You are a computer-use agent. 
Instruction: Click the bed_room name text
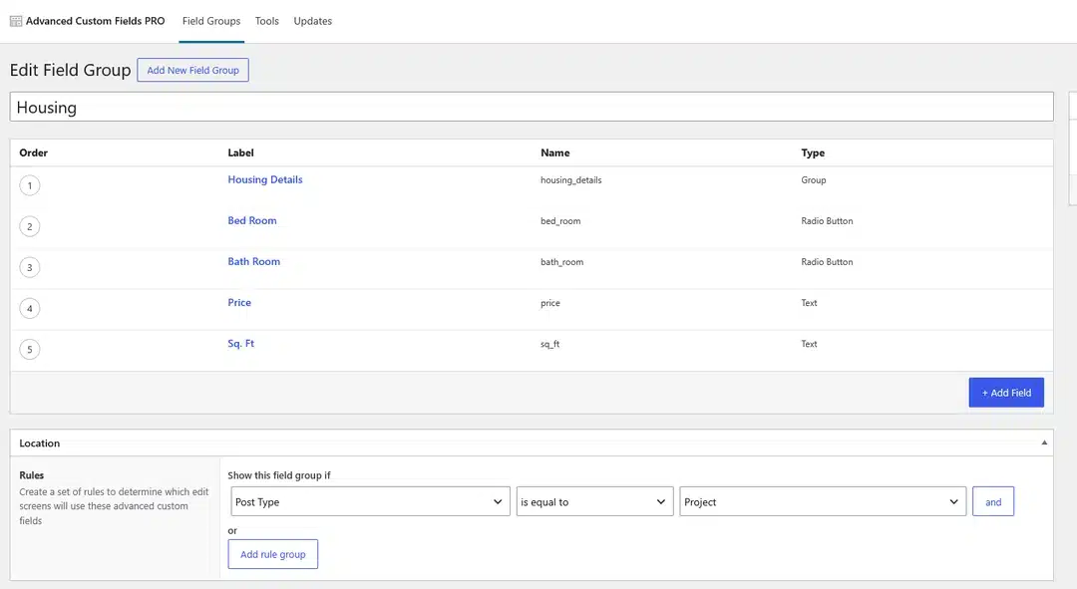tap(560, 221)
